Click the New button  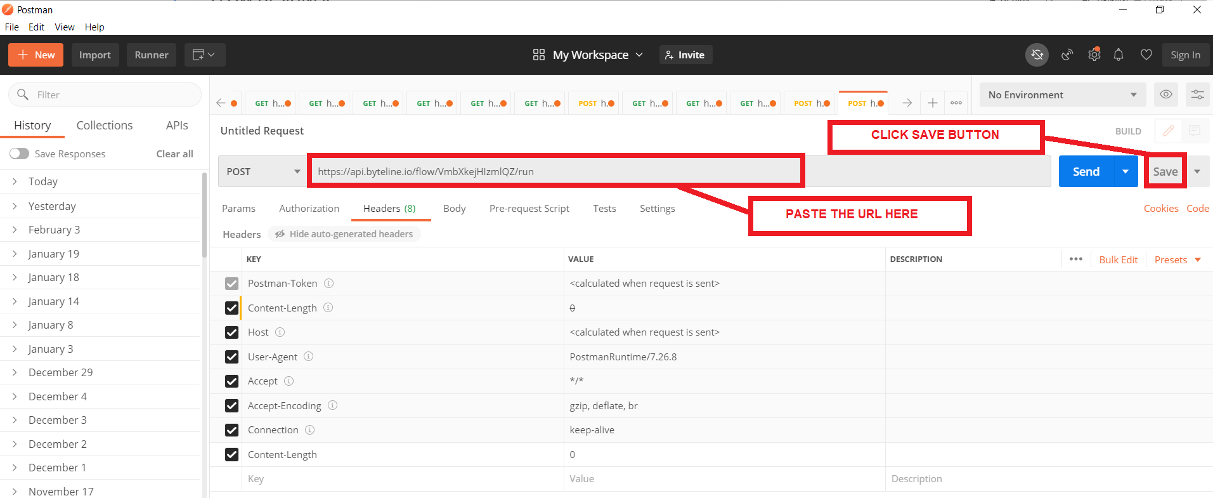tap(36, 55)
